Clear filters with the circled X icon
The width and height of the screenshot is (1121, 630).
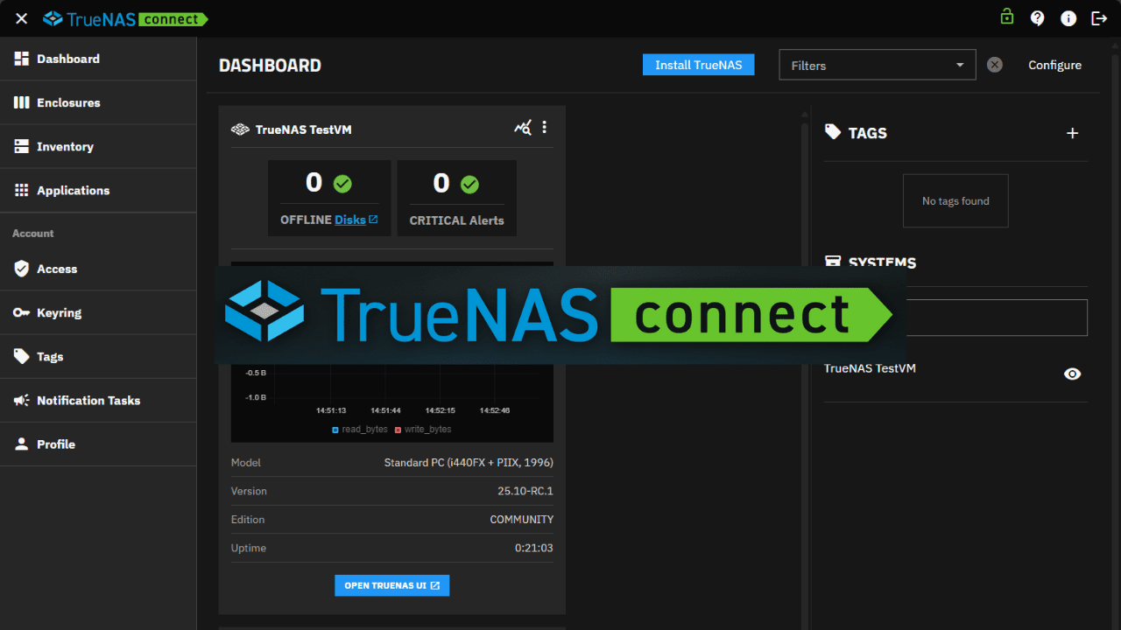tap(995, 65)
